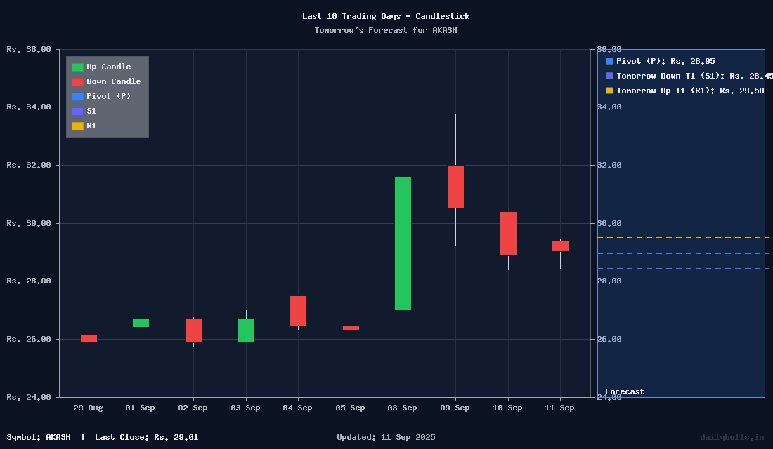The width and height of the screenshot is (773, 449).
Task: Click the purple S1 legend swatch
Action: 77,112
